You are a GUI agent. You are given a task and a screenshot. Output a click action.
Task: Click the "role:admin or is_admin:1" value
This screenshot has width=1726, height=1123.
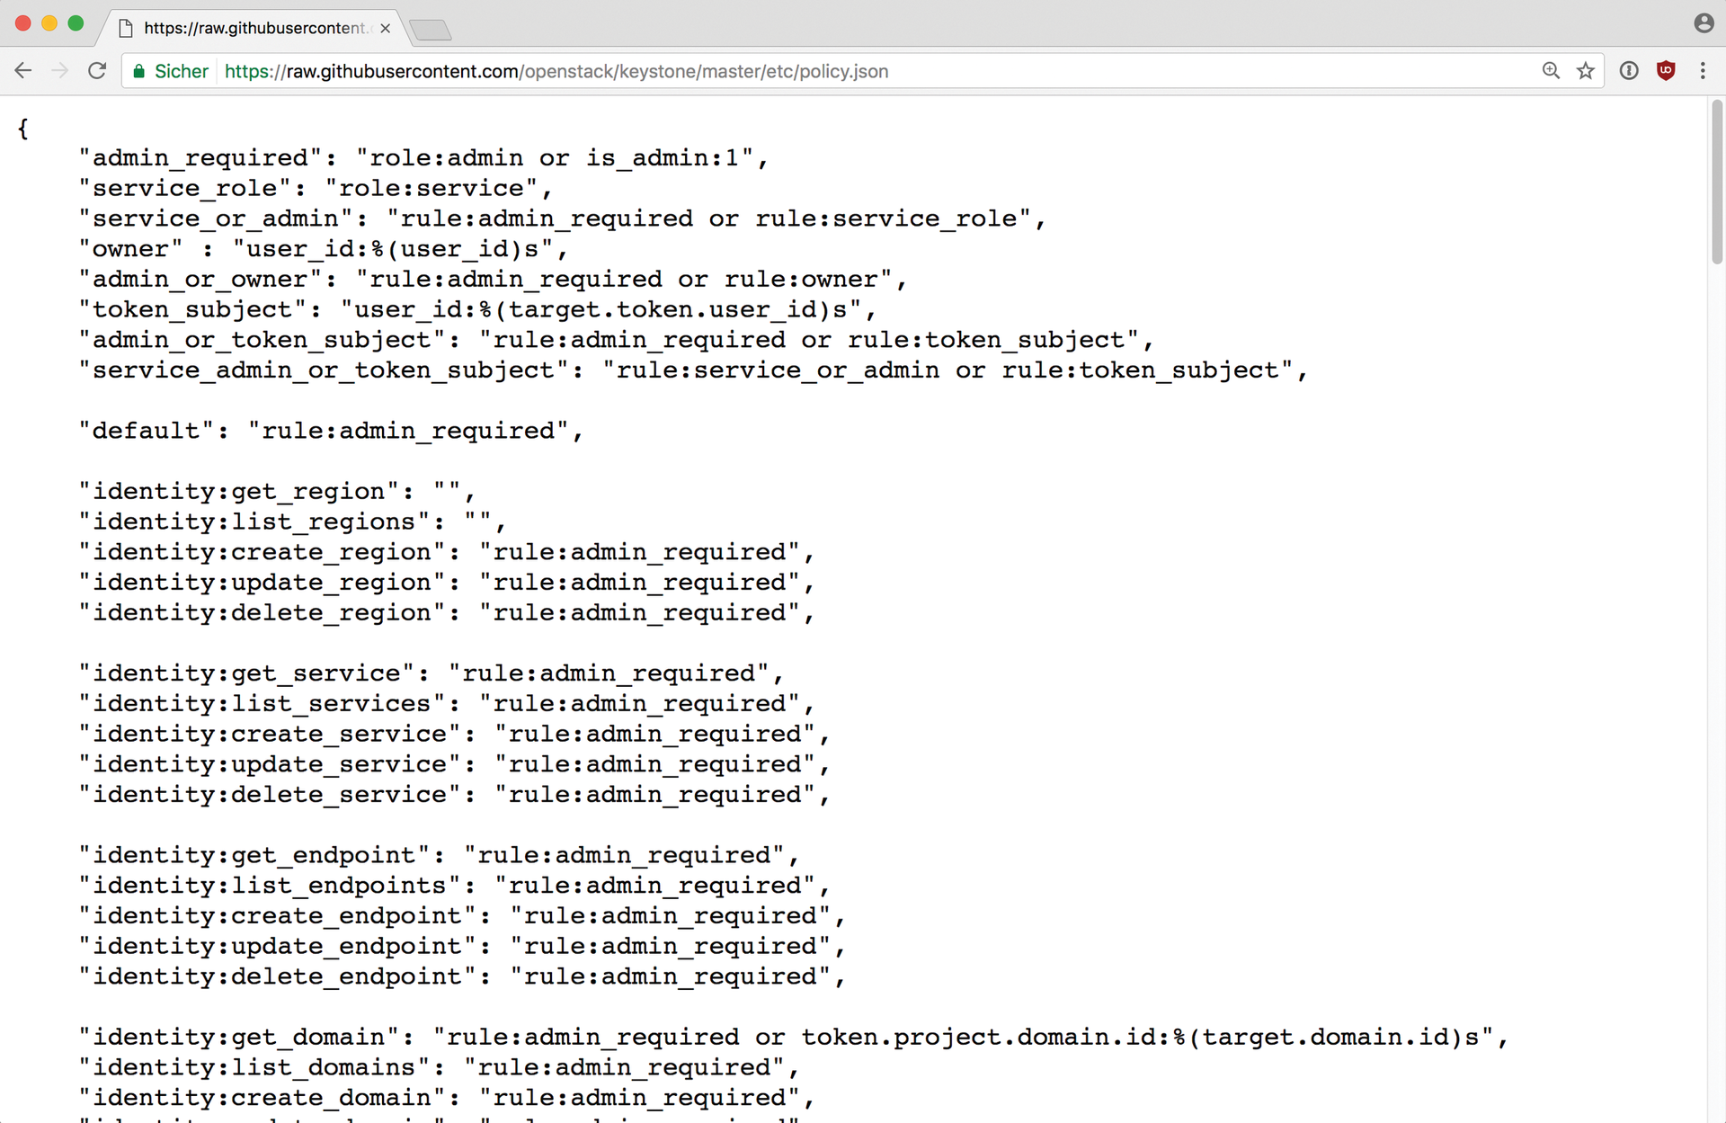[x=554, y=158]
